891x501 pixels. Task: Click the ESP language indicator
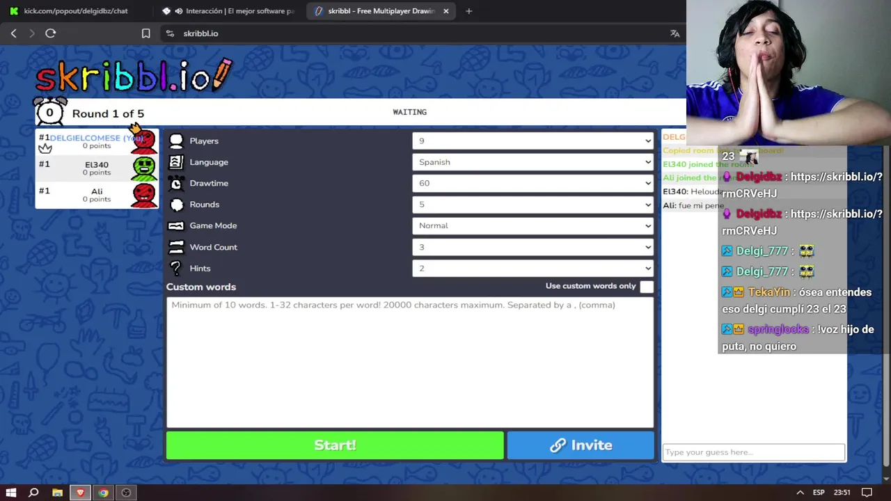tap(820, 493)
